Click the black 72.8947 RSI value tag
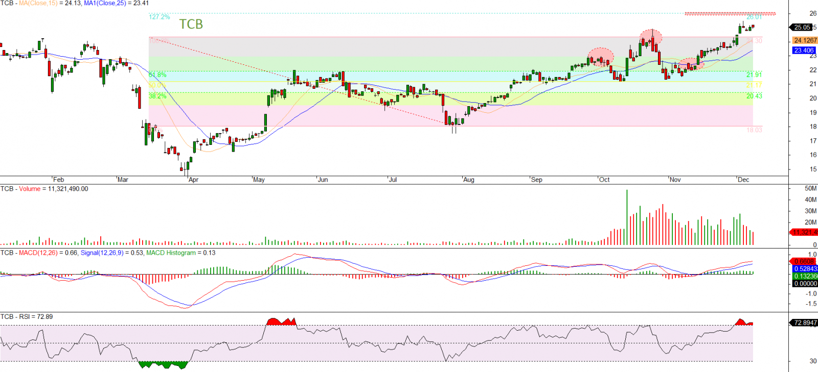This screenshot has width=818, height=372. (x=805, y=323)
